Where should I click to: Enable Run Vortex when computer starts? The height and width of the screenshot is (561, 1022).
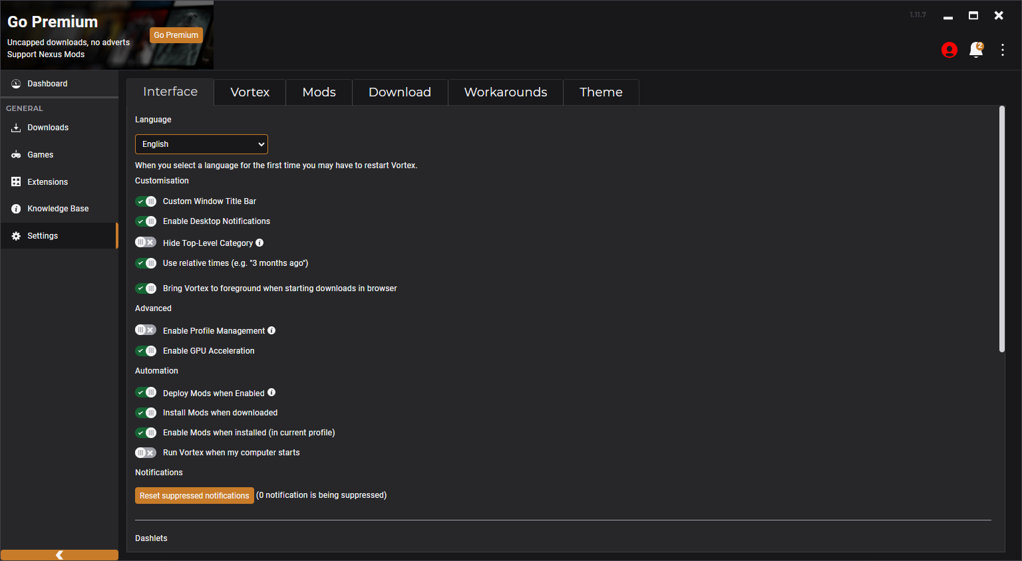click(146, 453)
